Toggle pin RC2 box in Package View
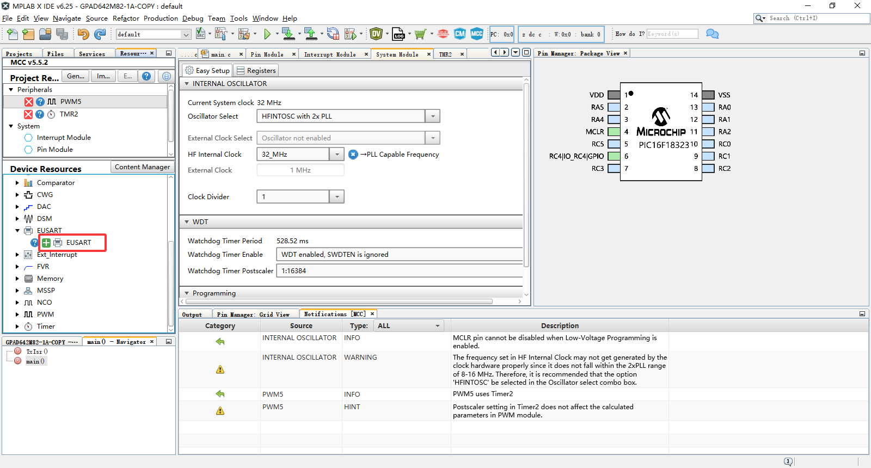This screenshot has height=468, width=871. click(708, 169)
